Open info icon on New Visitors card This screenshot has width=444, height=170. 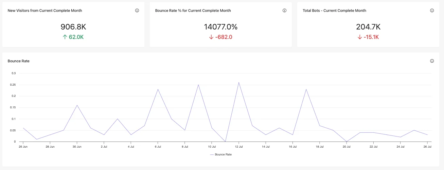137,10
